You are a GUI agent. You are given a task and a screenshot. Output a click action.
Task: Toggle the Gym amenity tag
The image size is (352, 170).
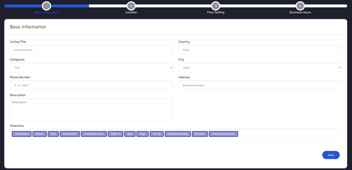(x=130, y=134)
